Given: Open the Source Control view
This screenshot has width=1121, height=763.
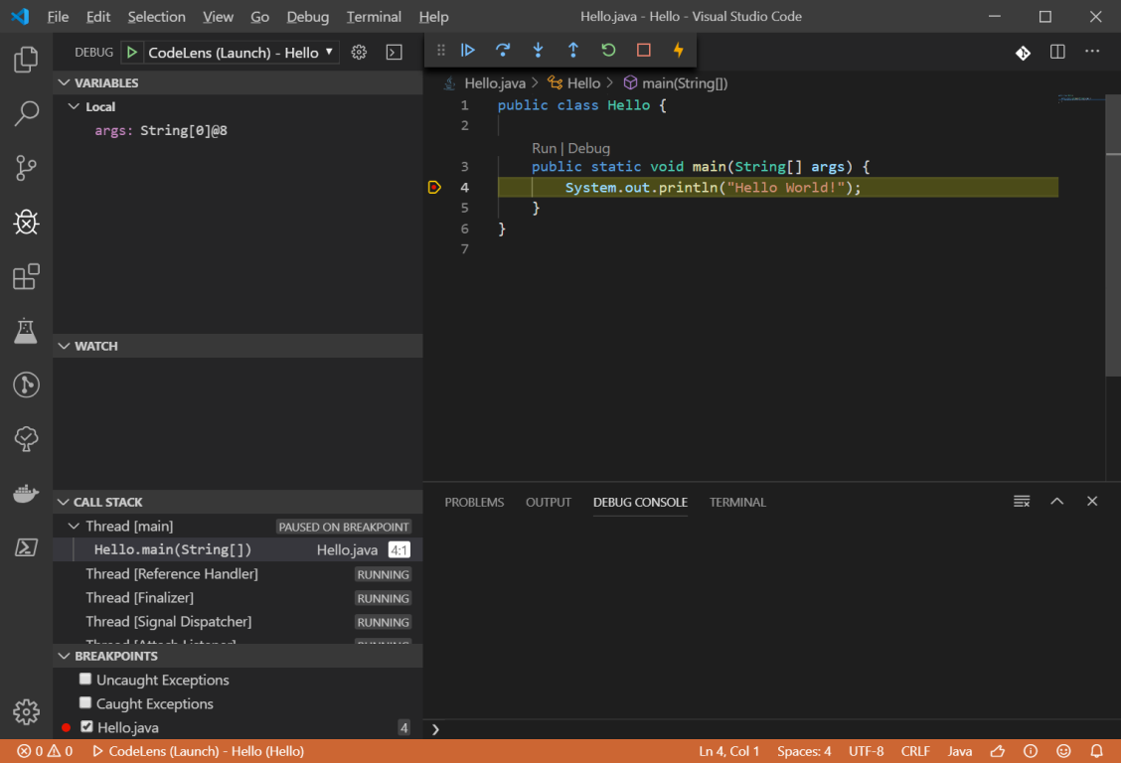Looking at the screenshot, I should pos(26,168).
